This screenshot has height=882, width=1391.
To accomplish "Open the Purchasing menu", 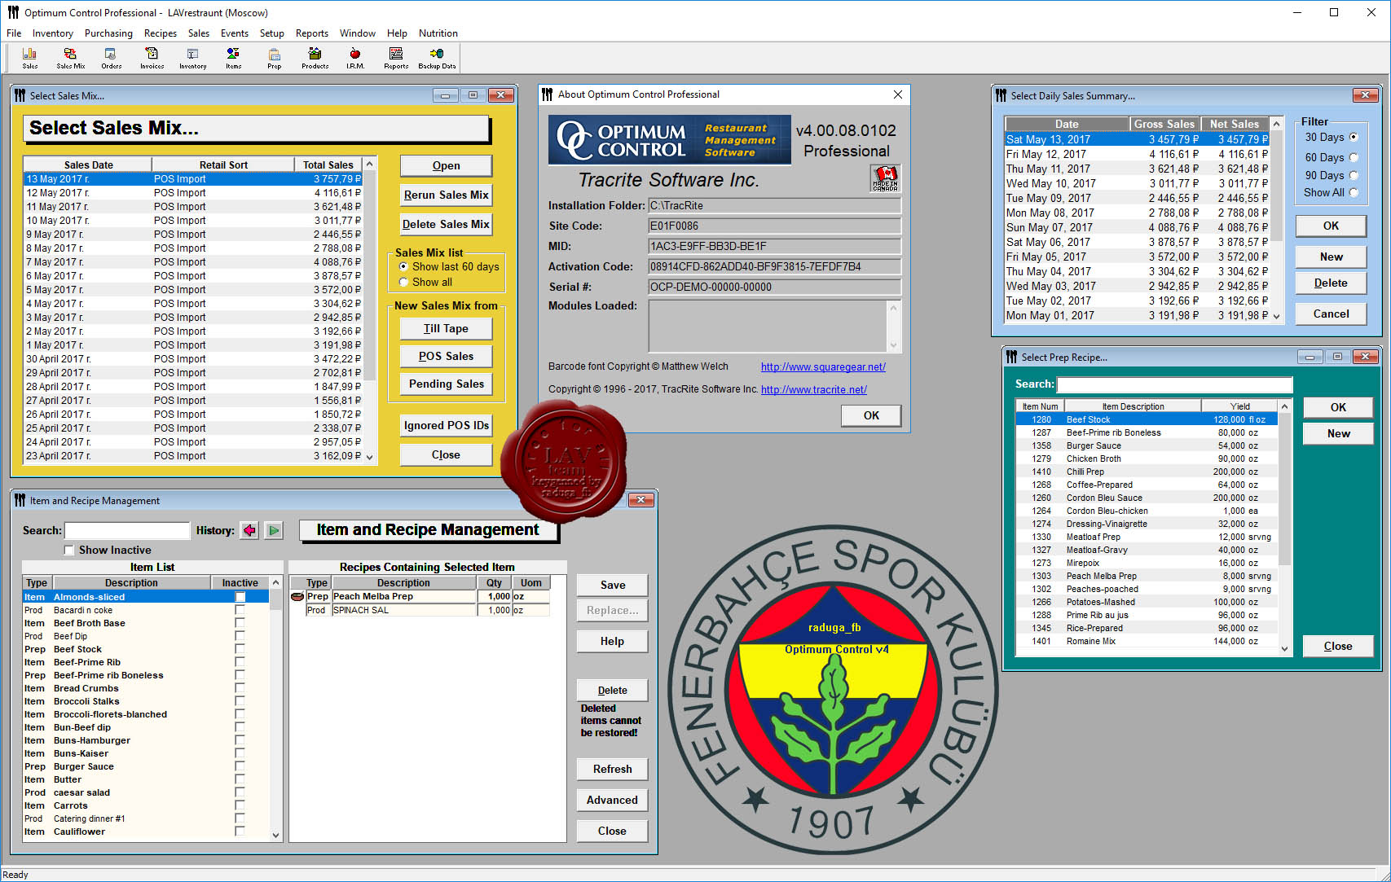I will point(108,33).
